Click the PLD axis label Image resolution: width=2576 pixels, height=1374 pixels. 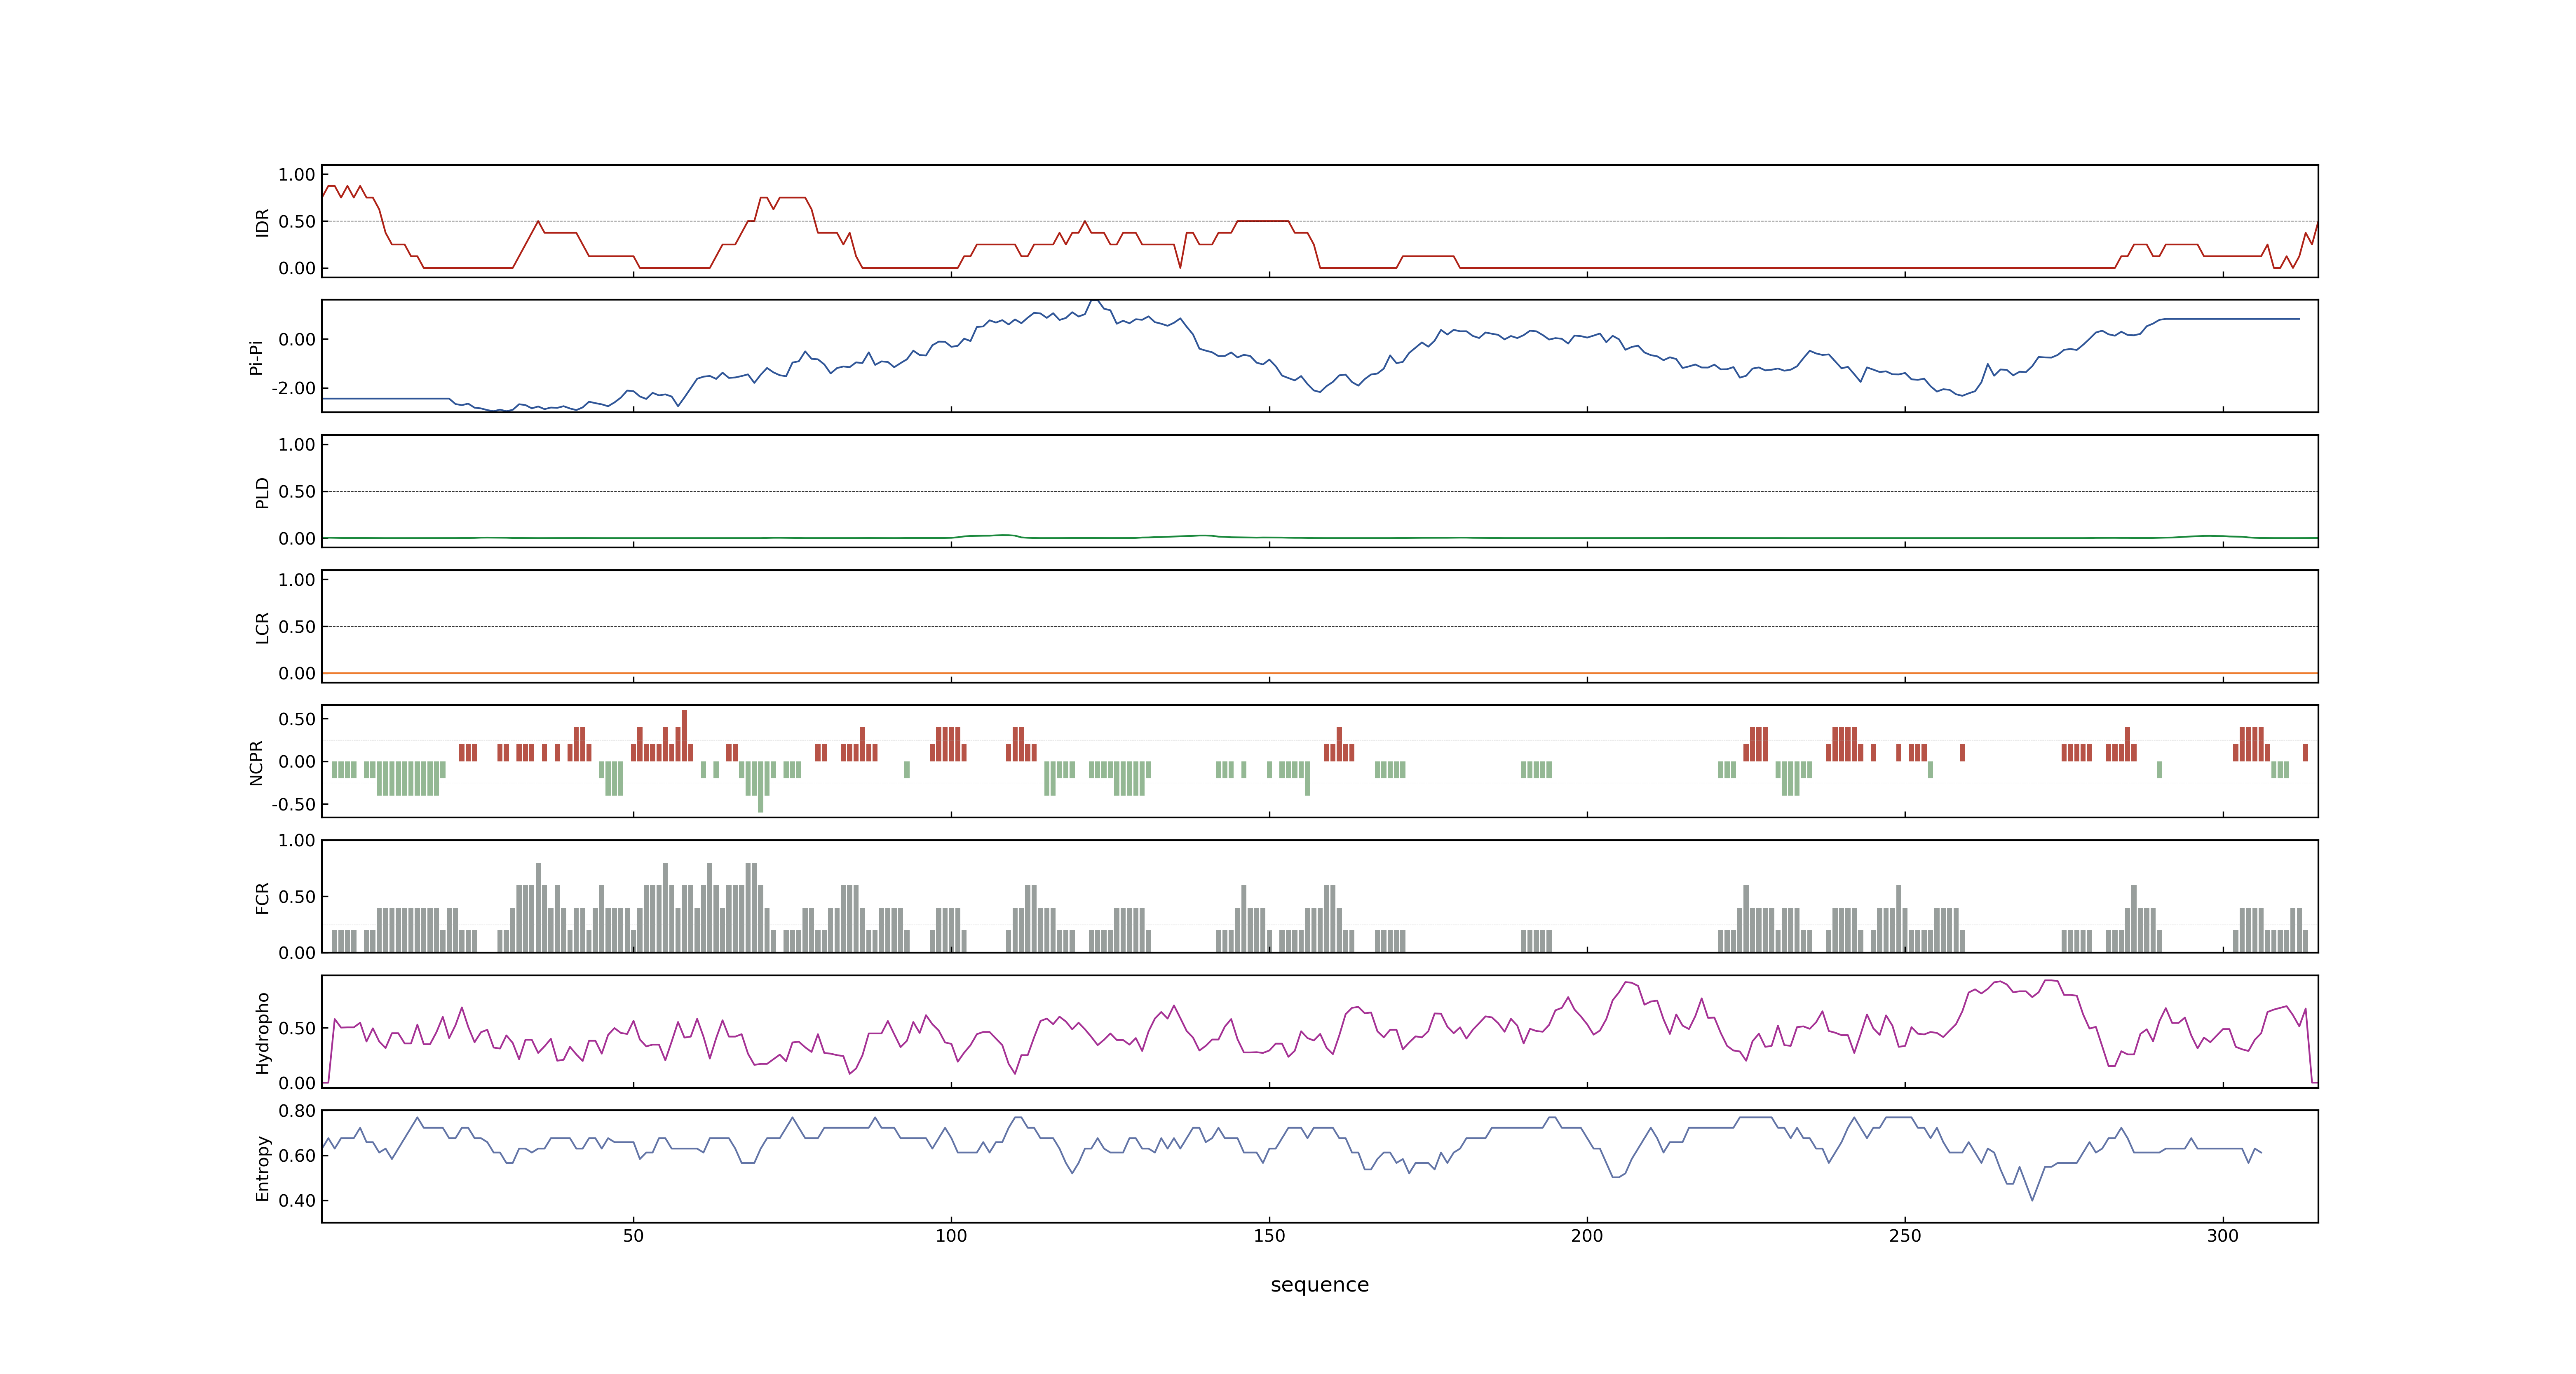[262, 492]
